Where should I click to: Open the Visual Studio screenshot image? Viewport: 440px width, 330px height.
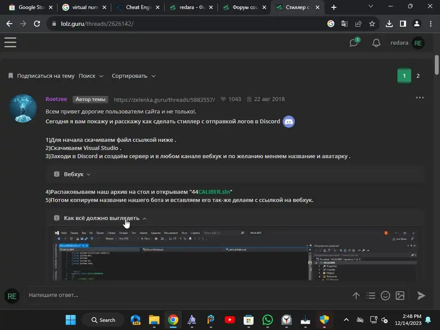pos(235,254)
